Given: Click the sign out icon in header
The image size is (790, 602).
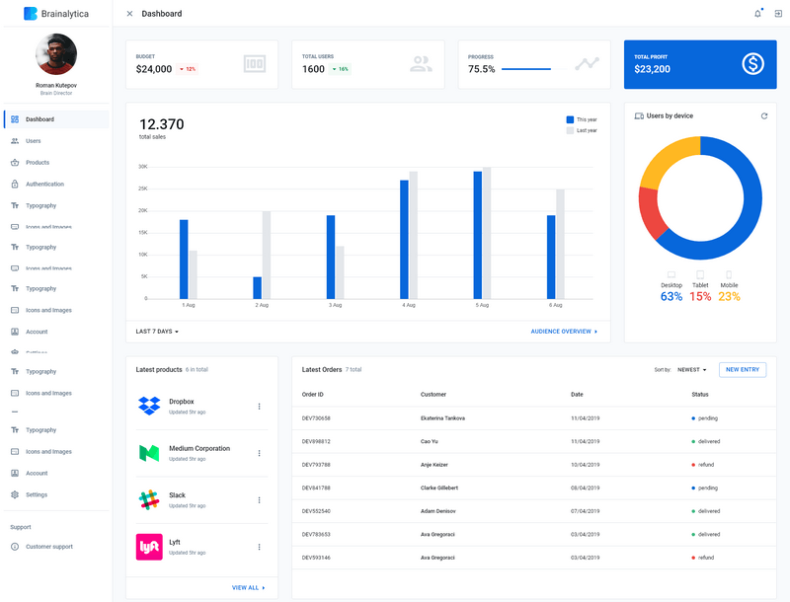Looking at the screenshot, I should (777, 14).
